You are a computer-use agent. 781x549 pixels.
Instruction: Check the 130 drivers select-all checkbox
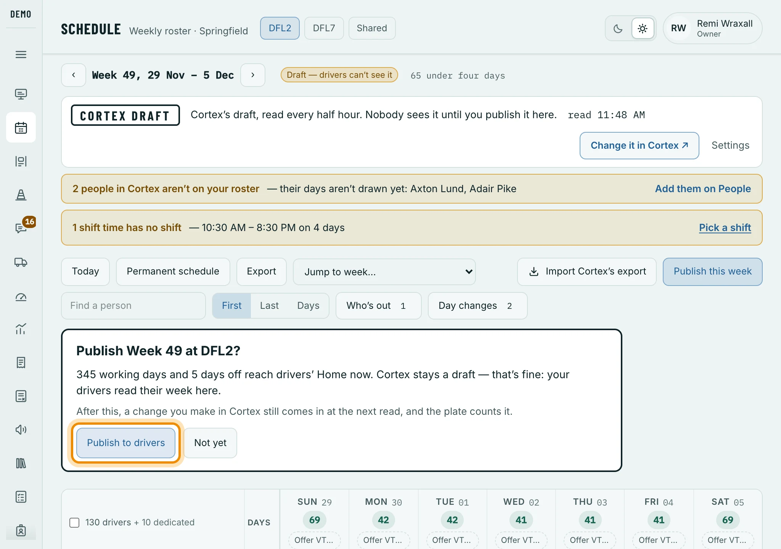click(x=74, y=522)
